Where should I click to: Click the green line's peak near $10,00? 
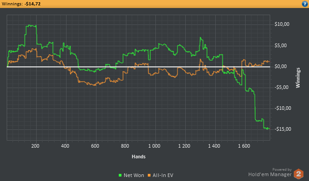(x=32, y=25)
